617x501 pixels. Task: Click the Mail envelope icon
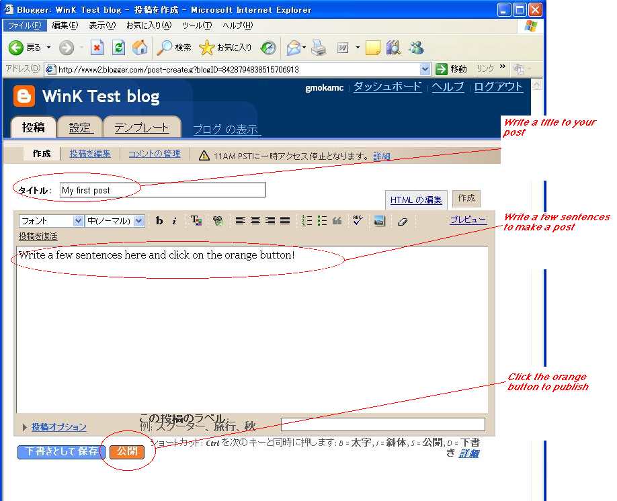coord(293,48)
